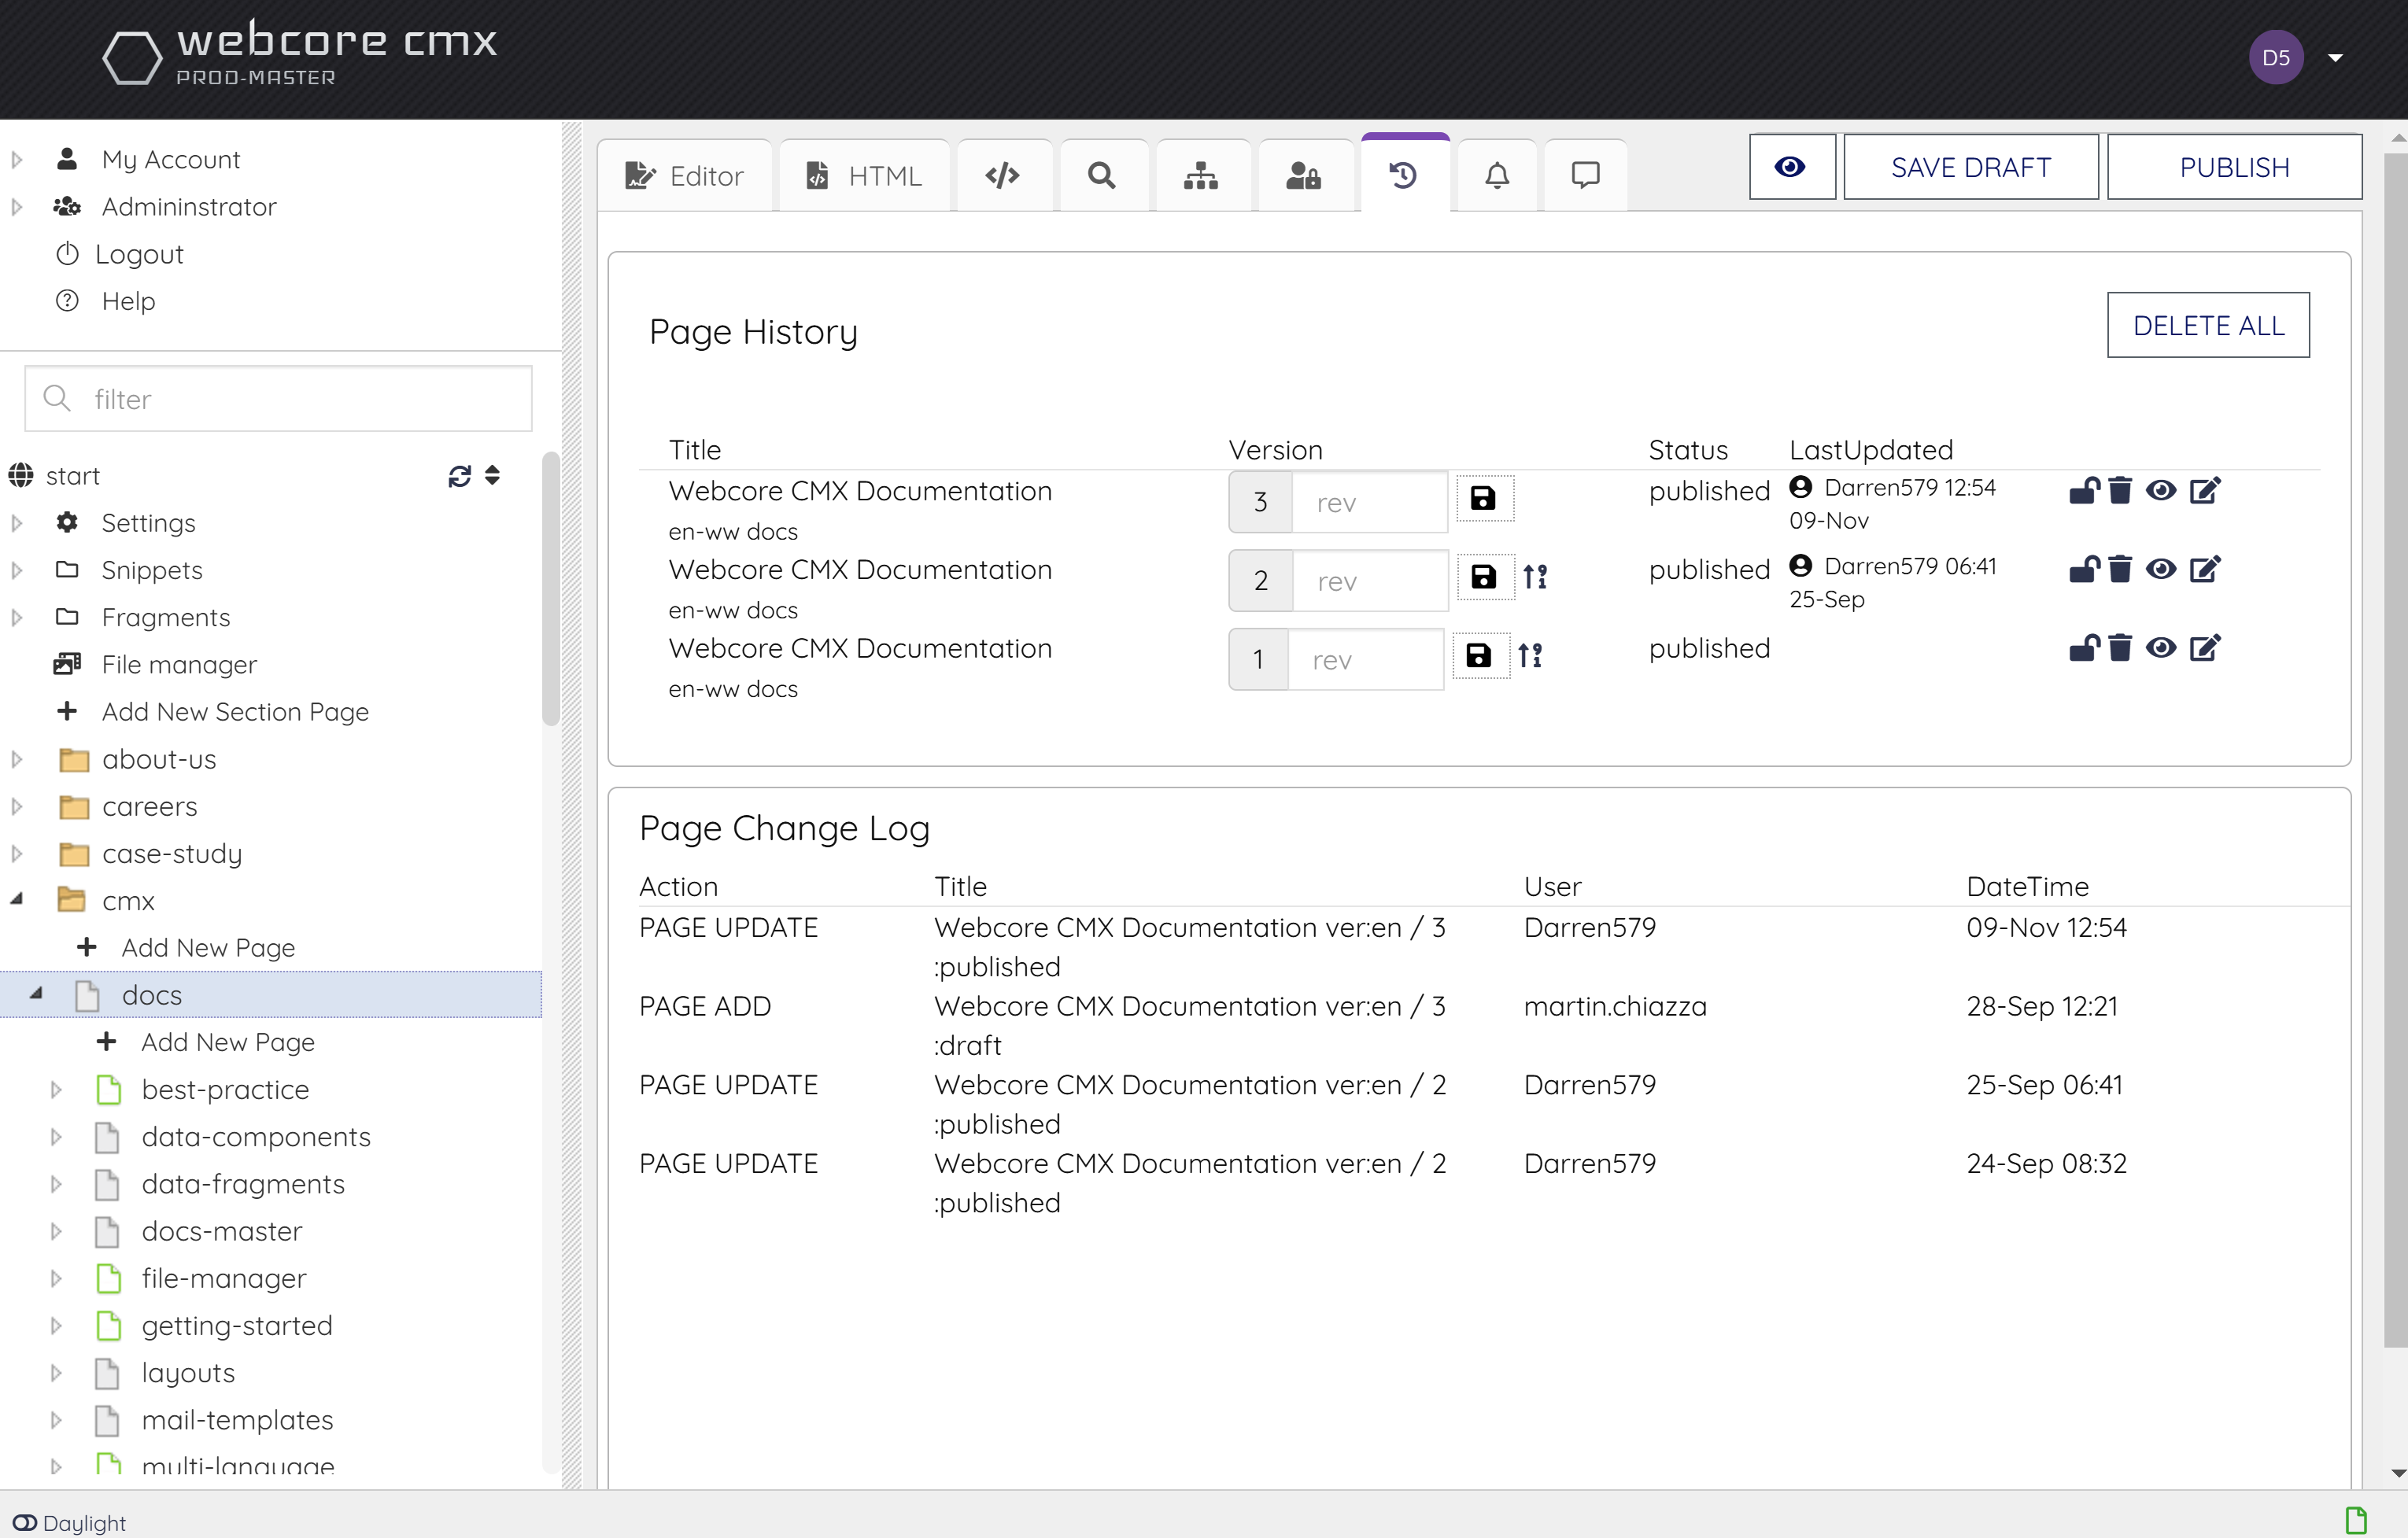Collapse the cmx folder

coord(16,899)
